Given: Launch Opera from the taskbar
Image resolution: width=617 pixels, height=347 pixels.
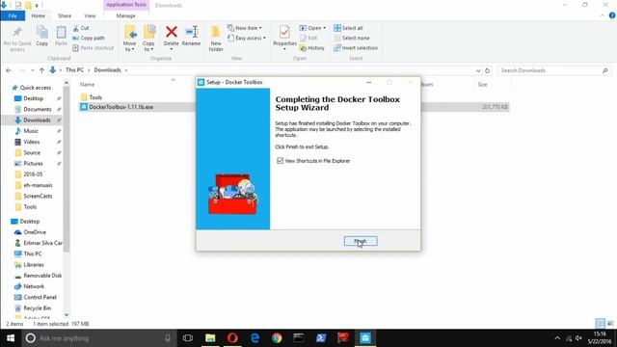Looking at the screenshot, I should 232,338.
